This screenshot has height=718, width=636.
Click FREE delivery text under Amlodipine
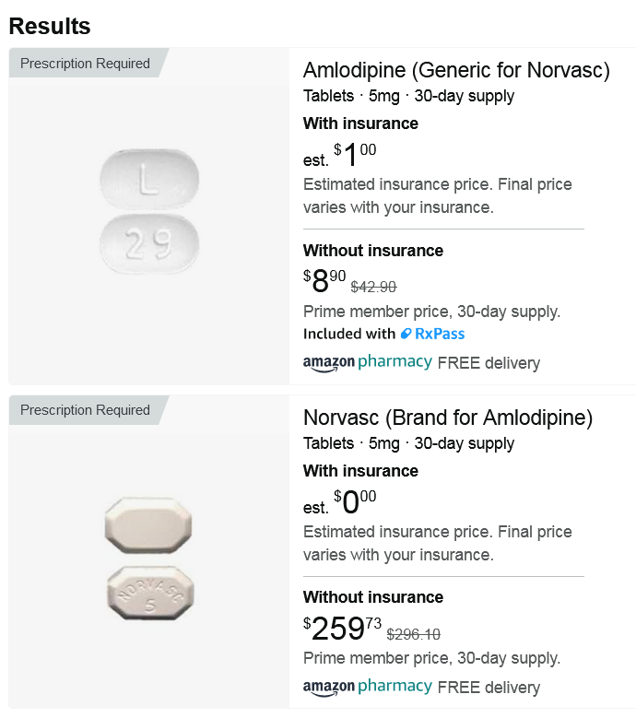[489, 363]
